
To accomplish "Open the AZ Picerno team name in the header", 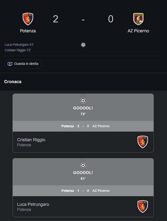I will point(138,31).
